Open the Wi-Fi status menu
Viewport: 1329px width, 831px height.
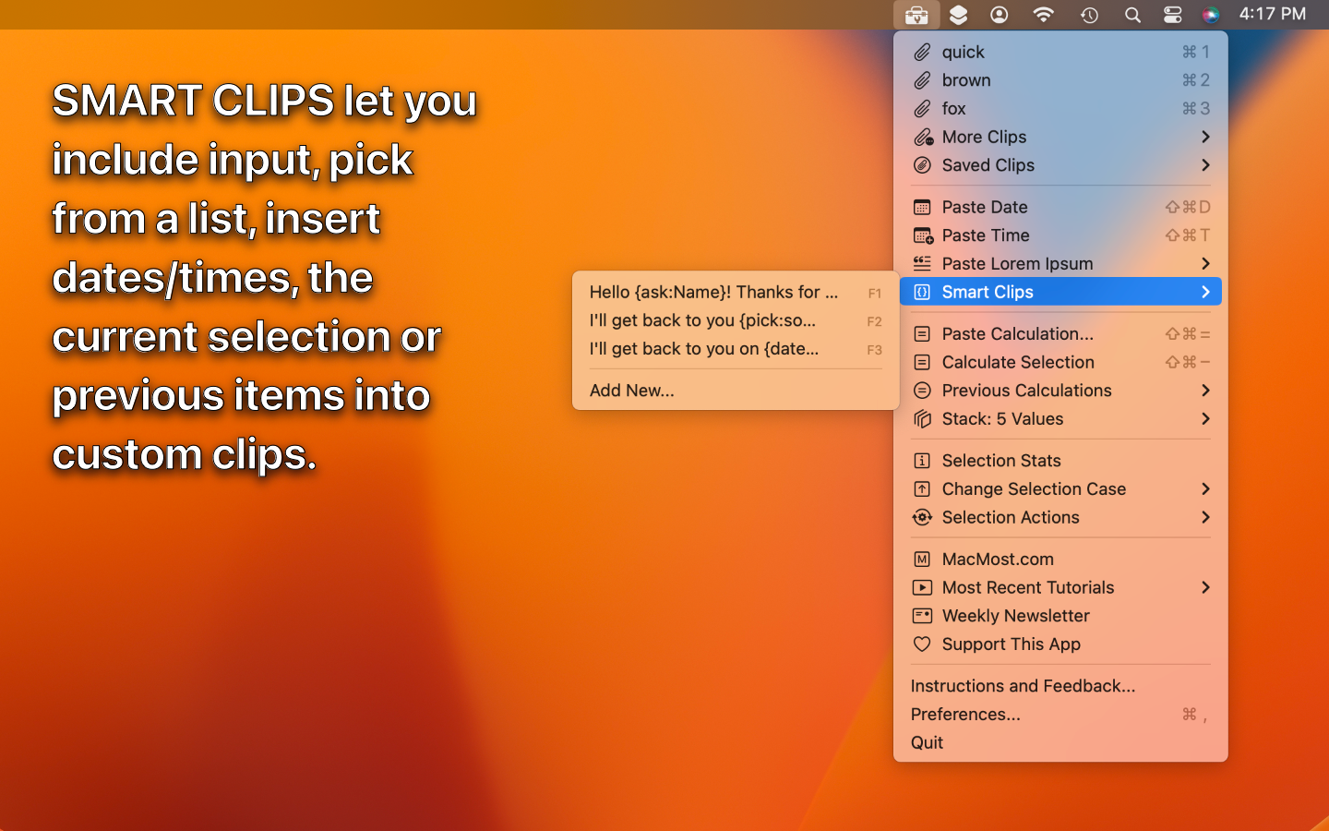tap(1043, 15)
